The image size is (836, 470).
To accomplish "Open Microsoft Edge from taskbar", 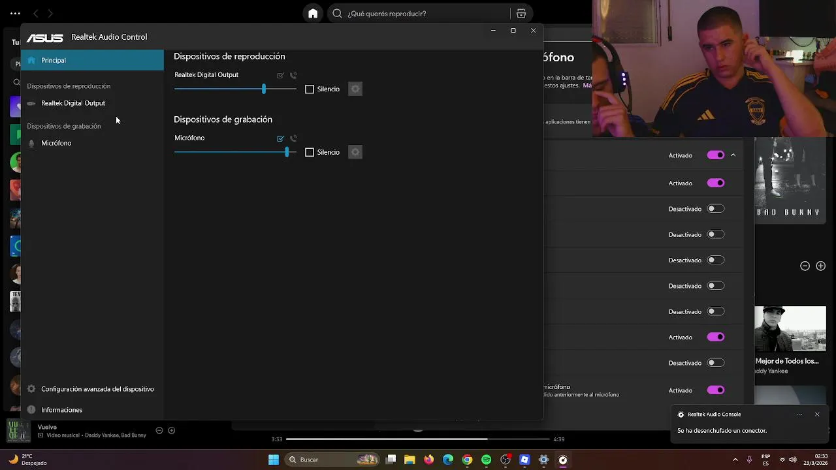I will click(x=448, y=460).
